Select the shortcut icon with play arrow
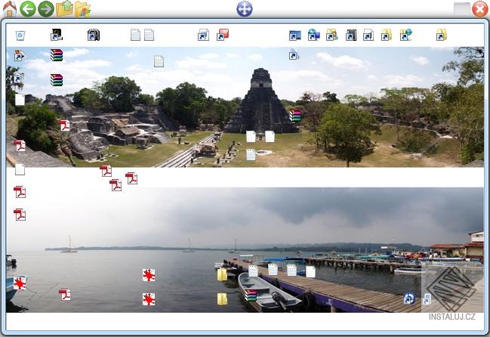The width and height of the screenshot is (490, 337). [x=20, y=56]
